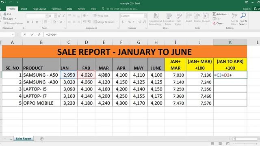Screen dimensions: 260x146
Task: Click the Format cells icon
Action: 206,16
